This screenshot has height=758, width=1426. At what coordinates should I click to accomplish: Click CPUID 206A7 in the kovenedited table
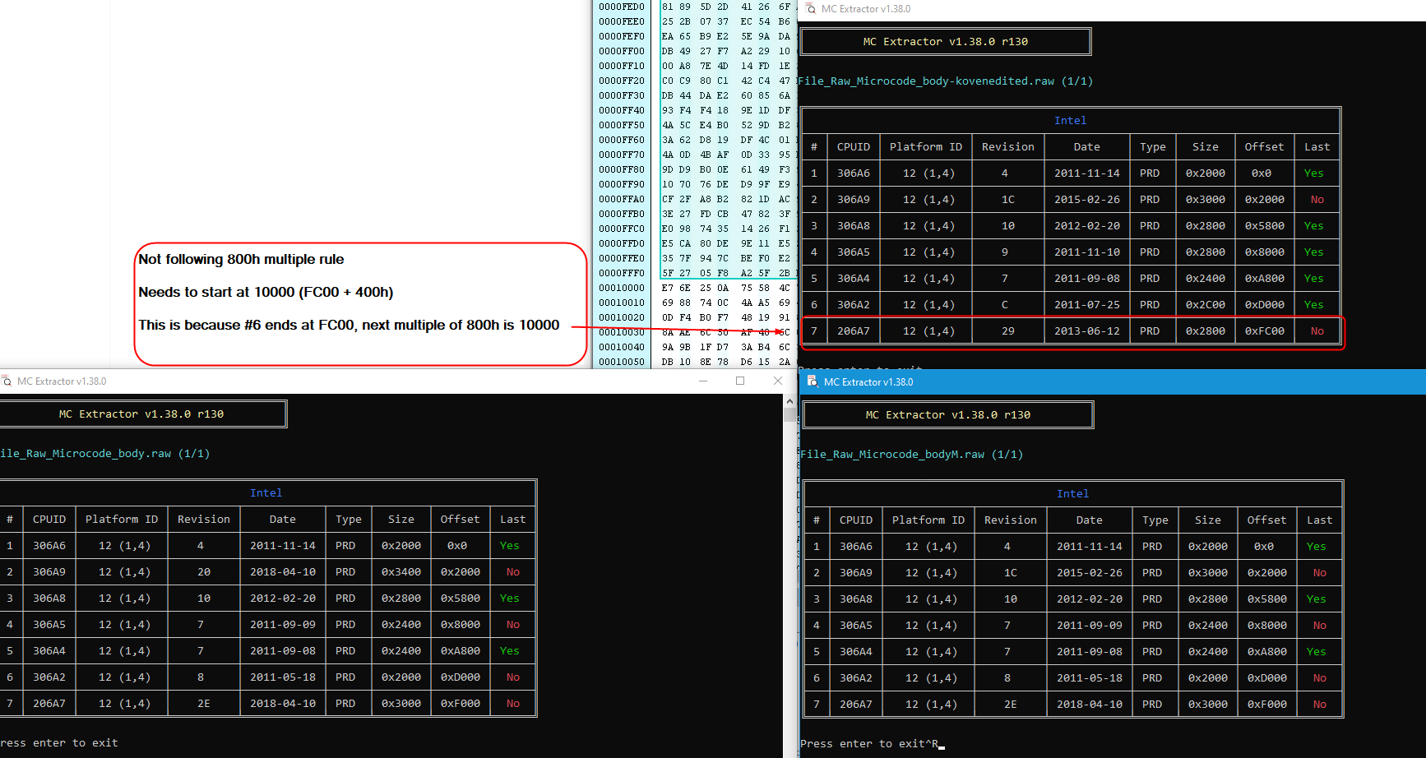click(x=854, y=330)
